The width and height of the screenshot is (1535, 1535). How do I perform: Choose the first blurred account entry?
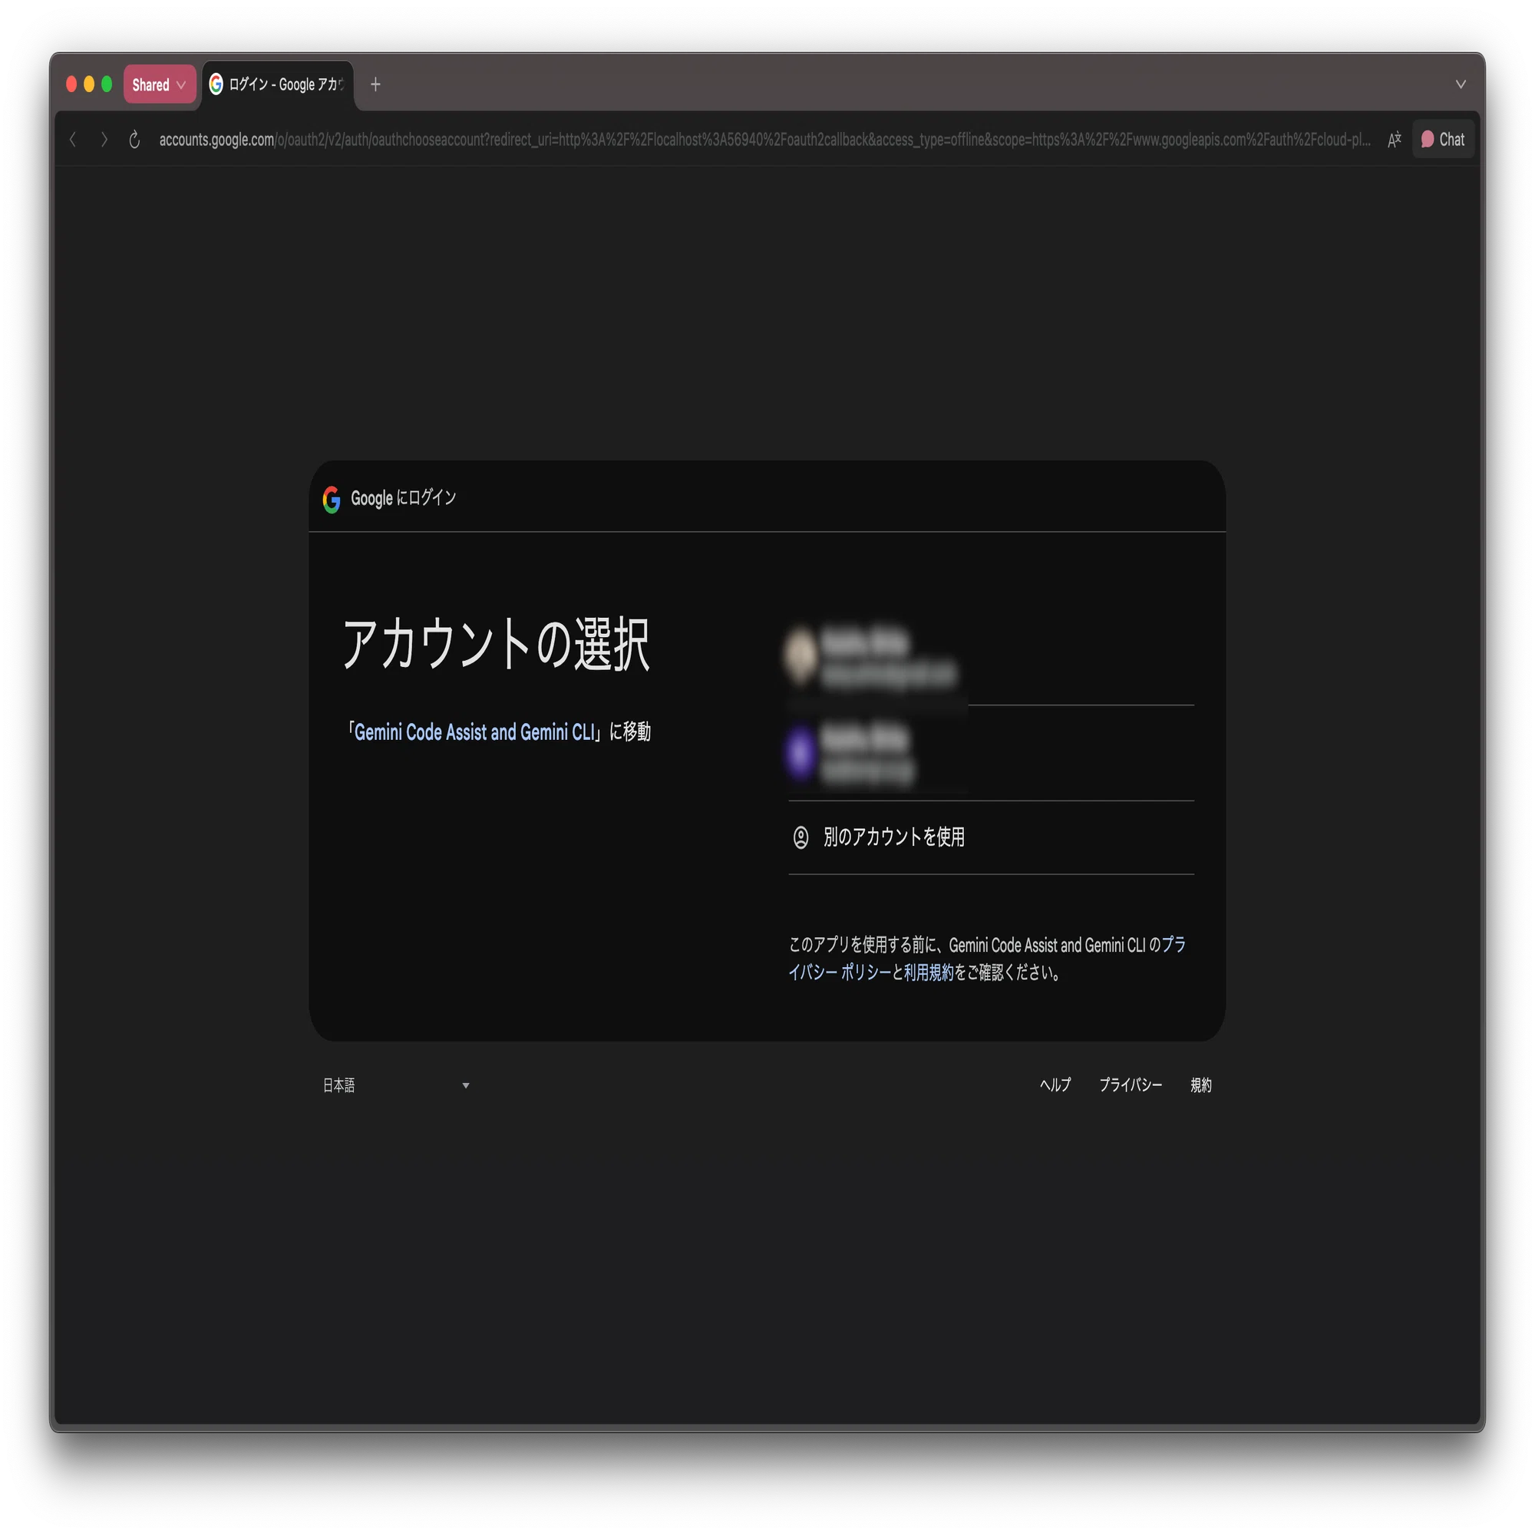[991, 658]
